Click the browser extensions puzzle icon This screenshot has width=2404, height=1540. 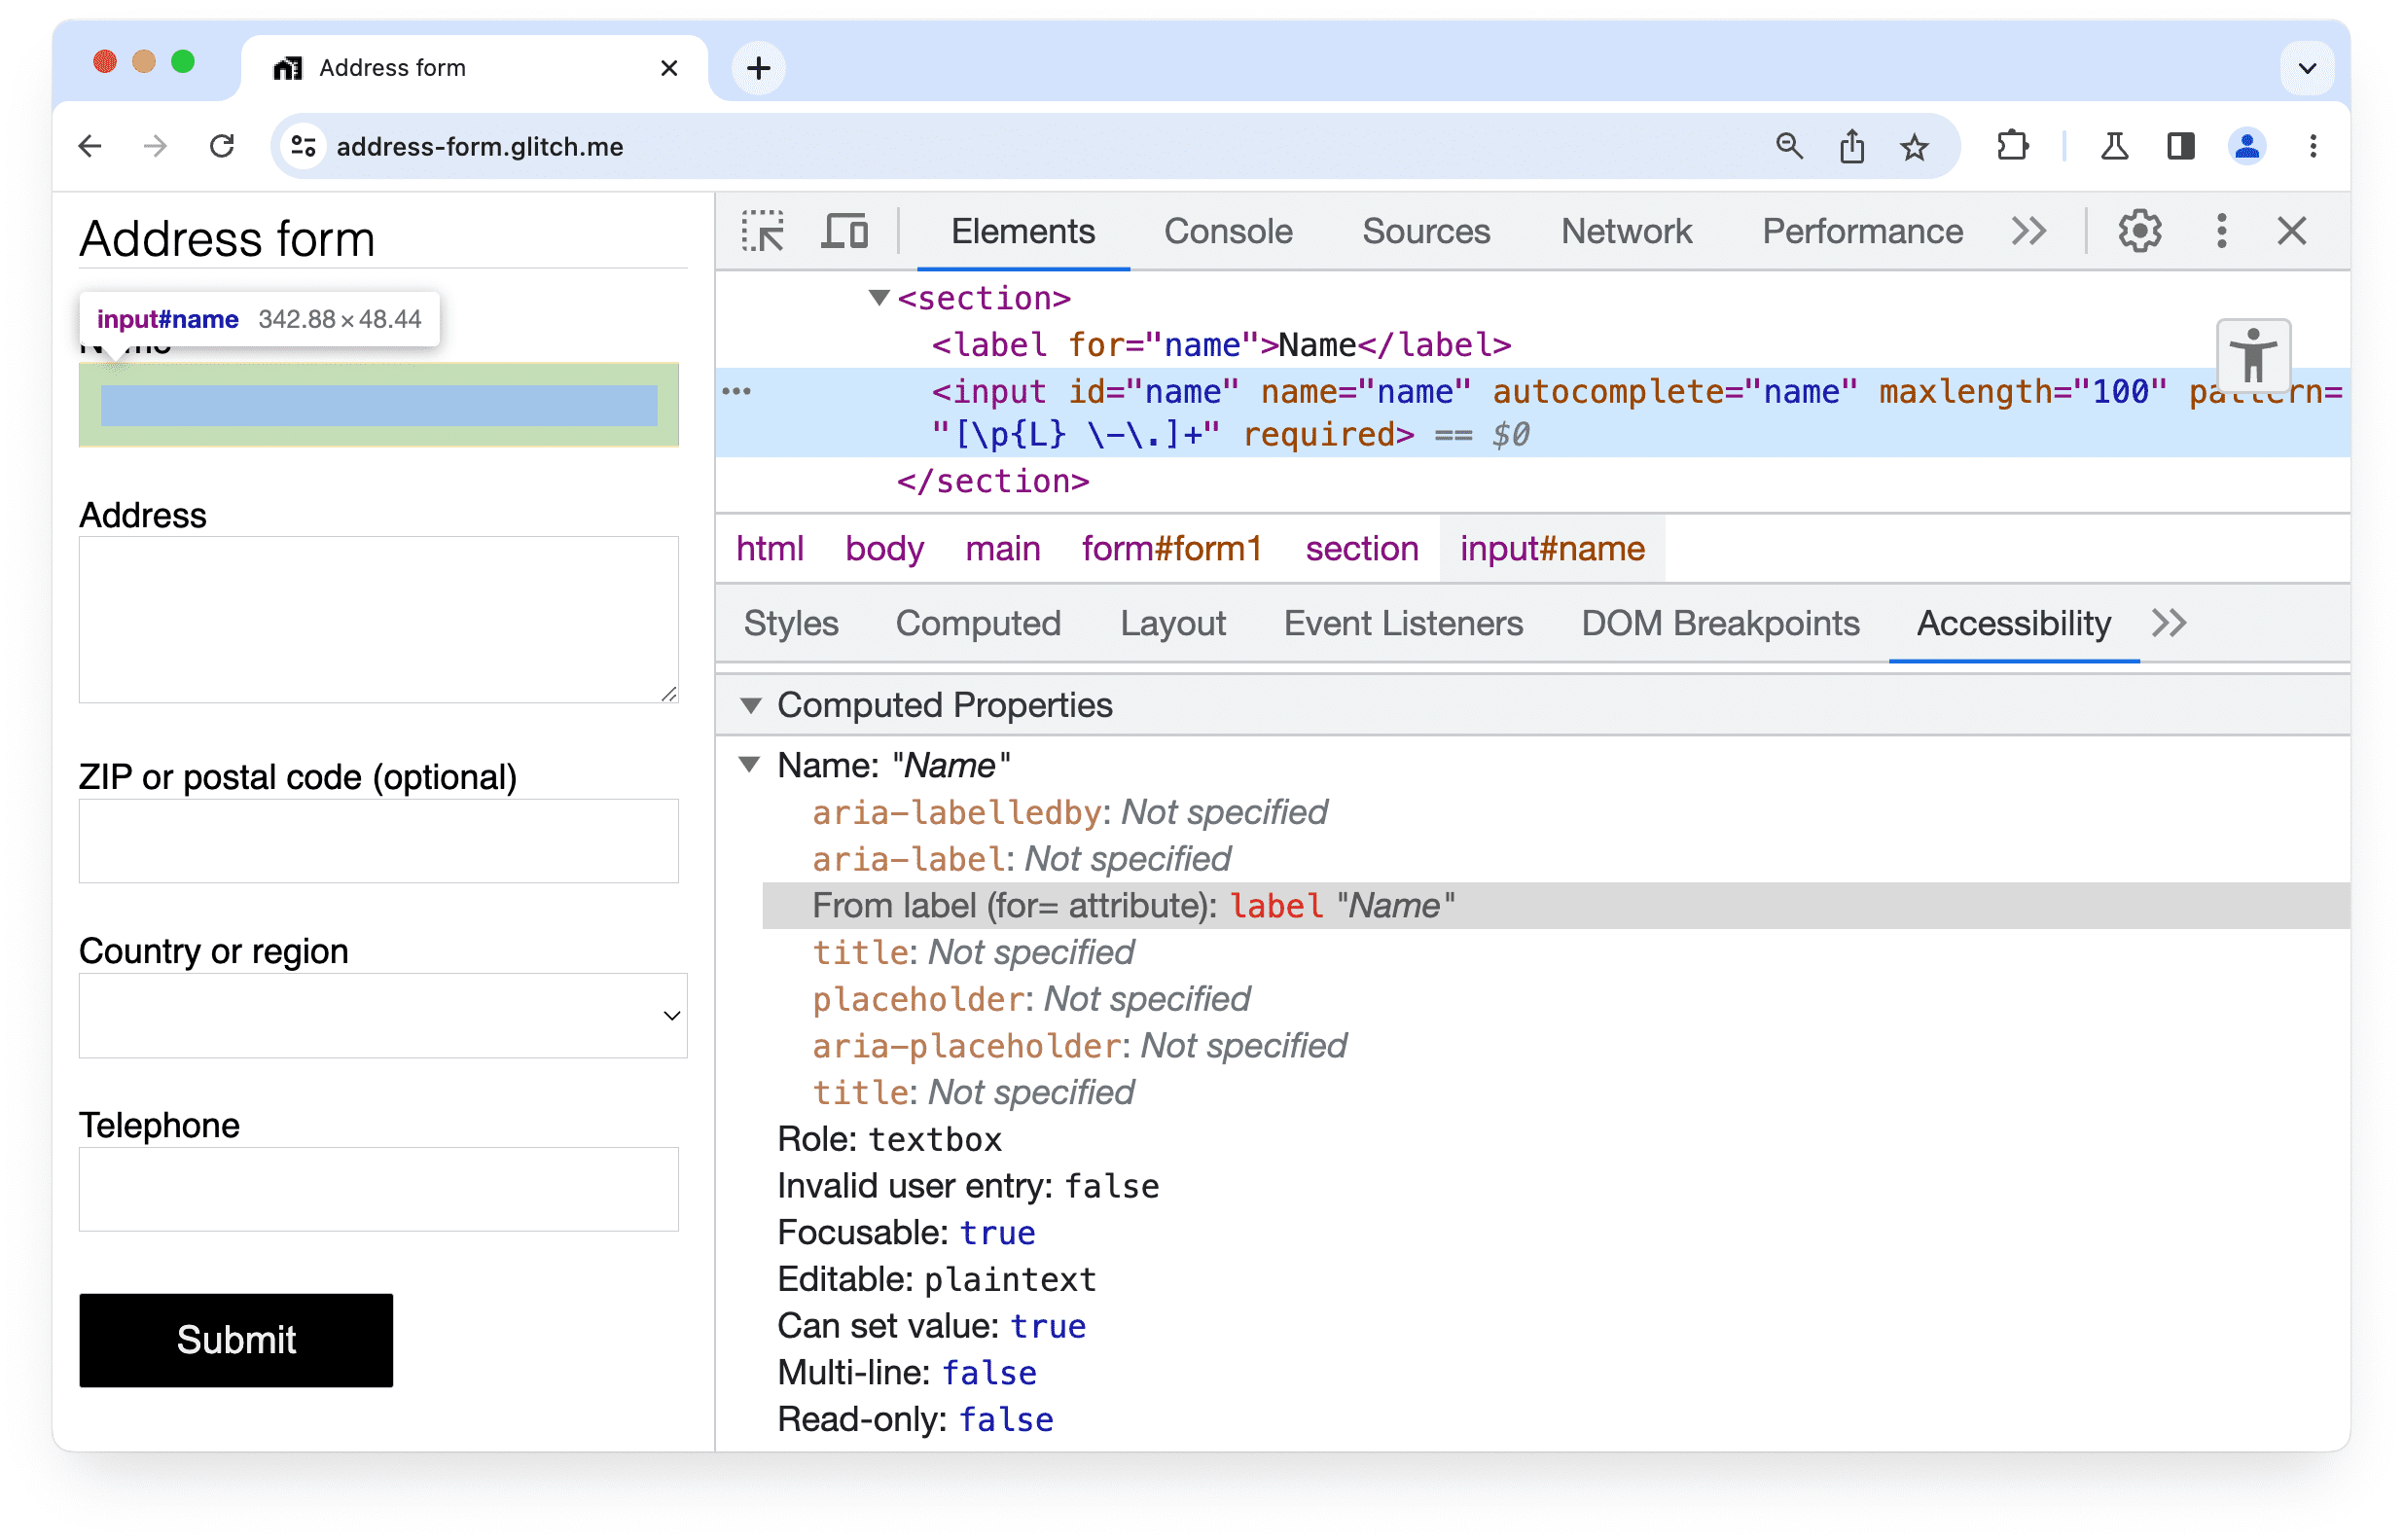(2013, 147)
